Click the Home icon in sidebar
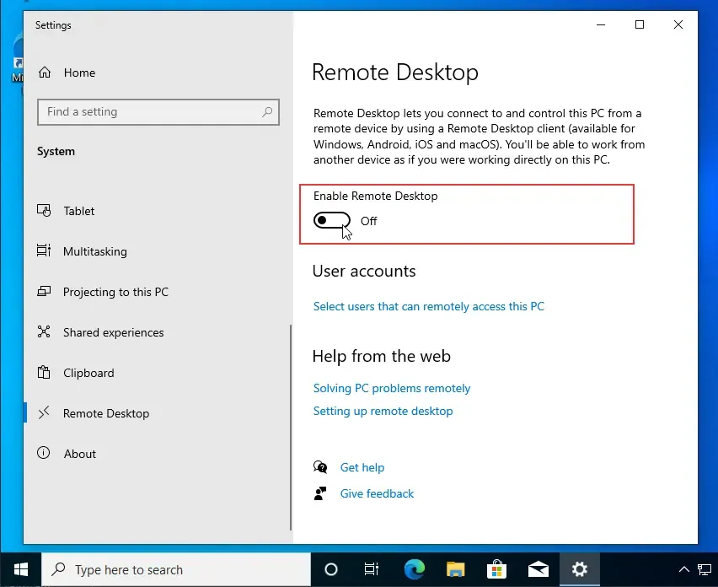Screen dimensions: 718x587 pyautogui.click(x=45, y=73)
